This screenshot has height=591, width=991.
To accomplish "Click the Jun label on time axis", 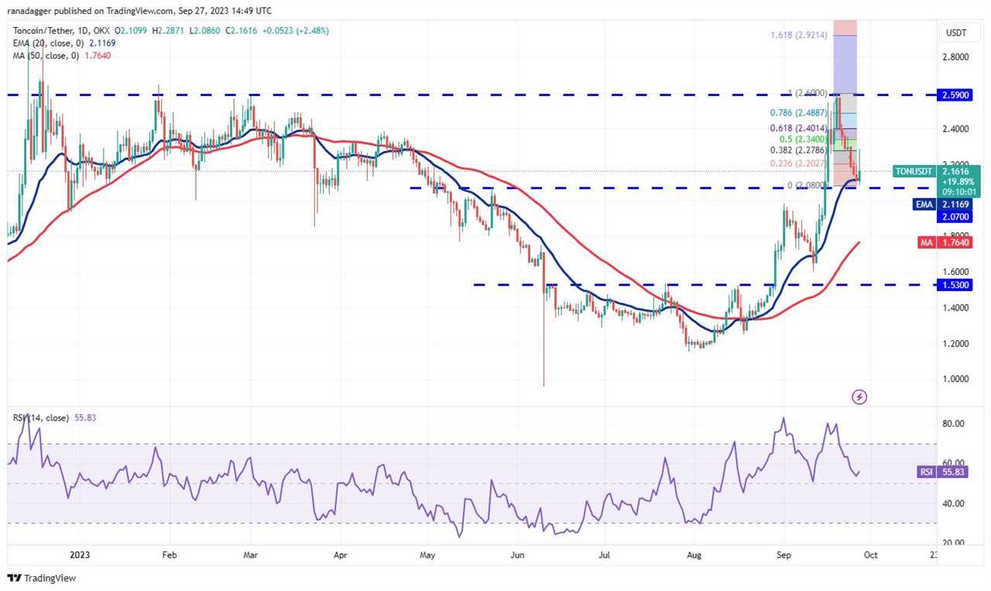I will pyautogui.click(x=519, y=555).
